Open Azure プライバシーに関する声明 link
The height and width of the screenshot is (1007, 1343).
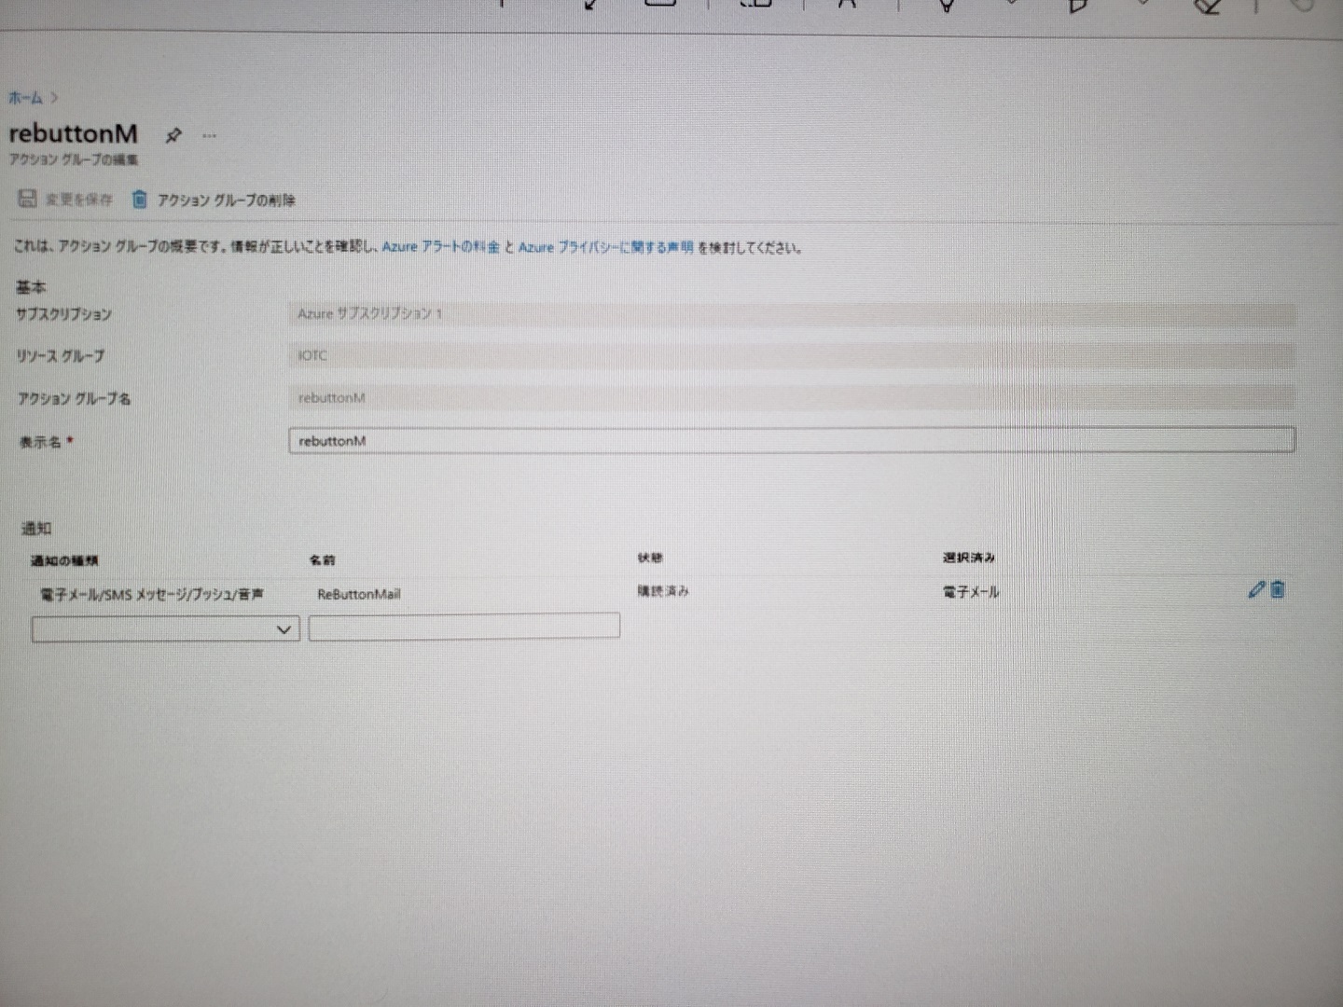coord(605,247)
